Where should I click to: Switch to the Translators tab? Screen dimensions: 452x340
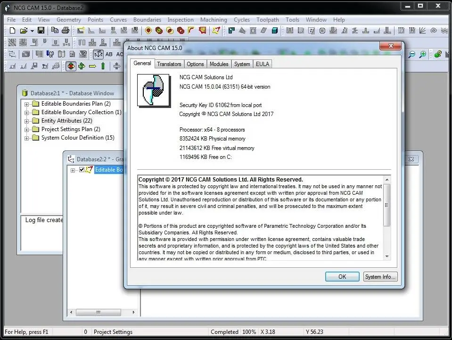click(169, 64)
